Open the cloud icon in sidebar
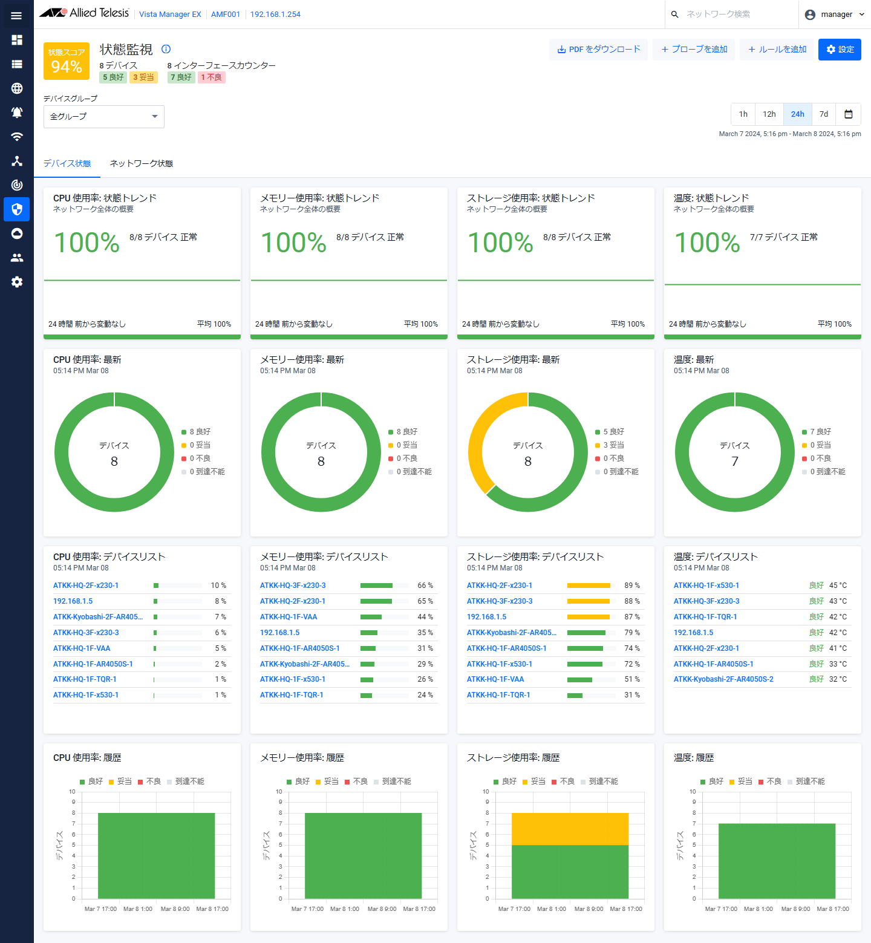 coord(17,233)
